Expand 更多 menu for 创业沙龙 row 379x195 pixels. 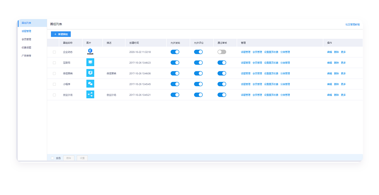(343, 95)
